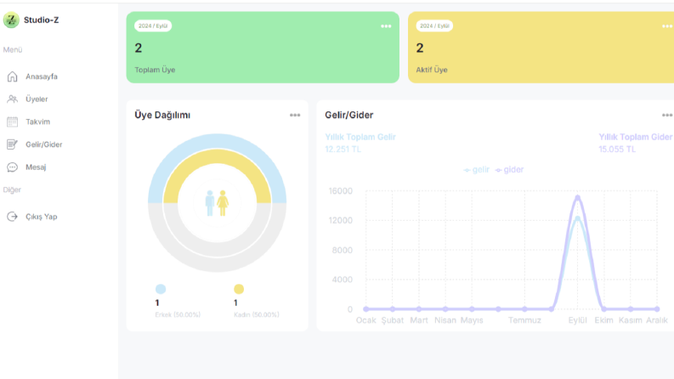Expand the Üye Dağılımı three-dot menu
674x379 pixels.
pos(295,116)
